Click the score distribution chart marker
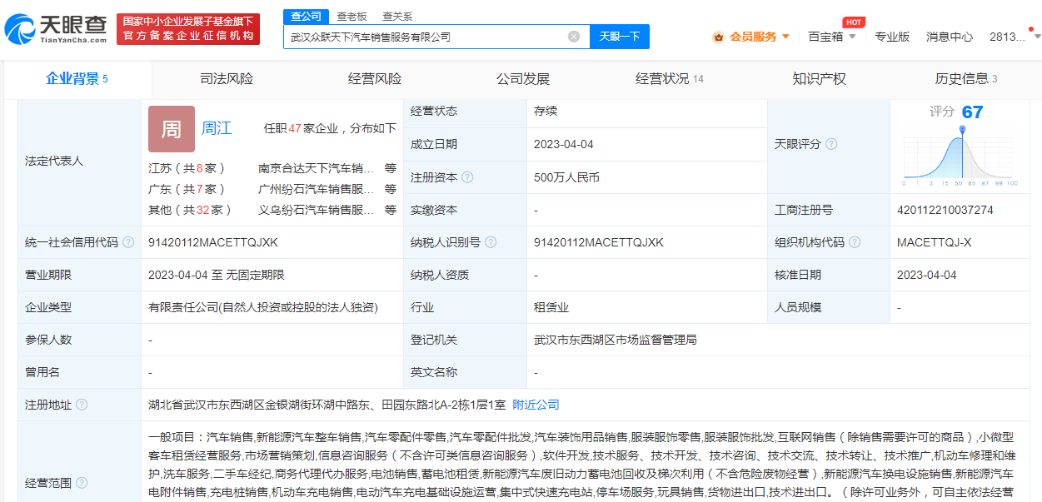Screen dimensions: 1042x502 962,131
